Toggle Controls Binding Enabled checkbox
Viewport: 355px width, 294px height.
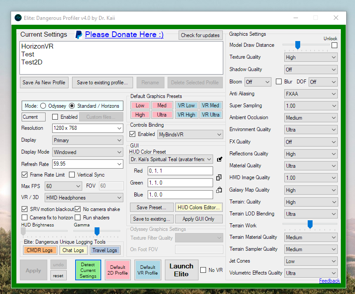point(133,134)
